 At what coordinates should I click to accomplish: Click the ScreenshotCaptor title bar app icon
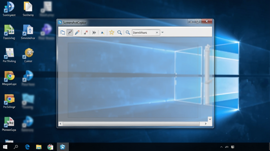pyautogui.click(x=60, y=23)
